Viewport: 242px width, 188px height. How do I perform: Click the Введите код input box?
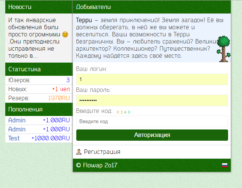point(152,122)
